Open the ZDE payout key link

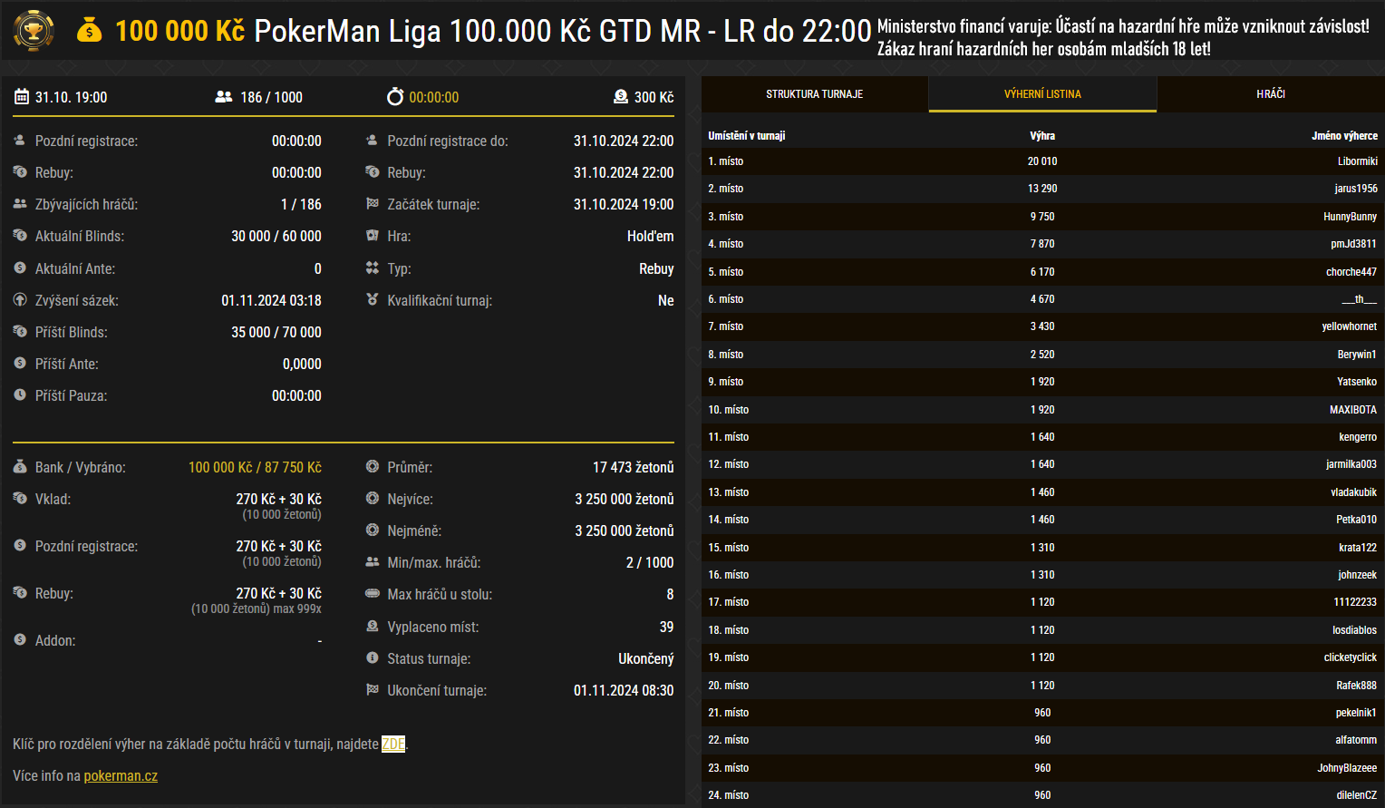pos(393,745)
